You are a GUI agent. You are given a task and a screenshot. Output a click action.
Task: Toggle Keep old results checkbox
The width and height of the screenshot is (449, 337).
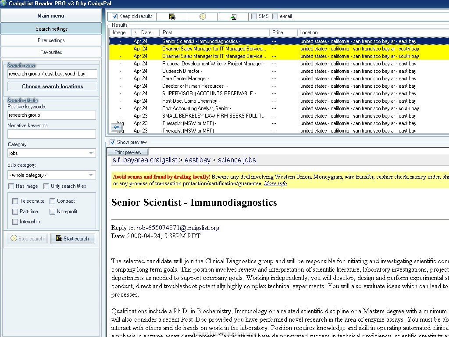tap(115, 16)
